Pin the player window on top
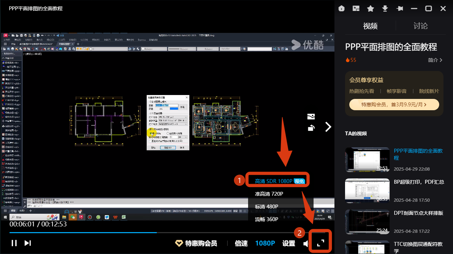 pyautogui.click(x=400, y=8)
